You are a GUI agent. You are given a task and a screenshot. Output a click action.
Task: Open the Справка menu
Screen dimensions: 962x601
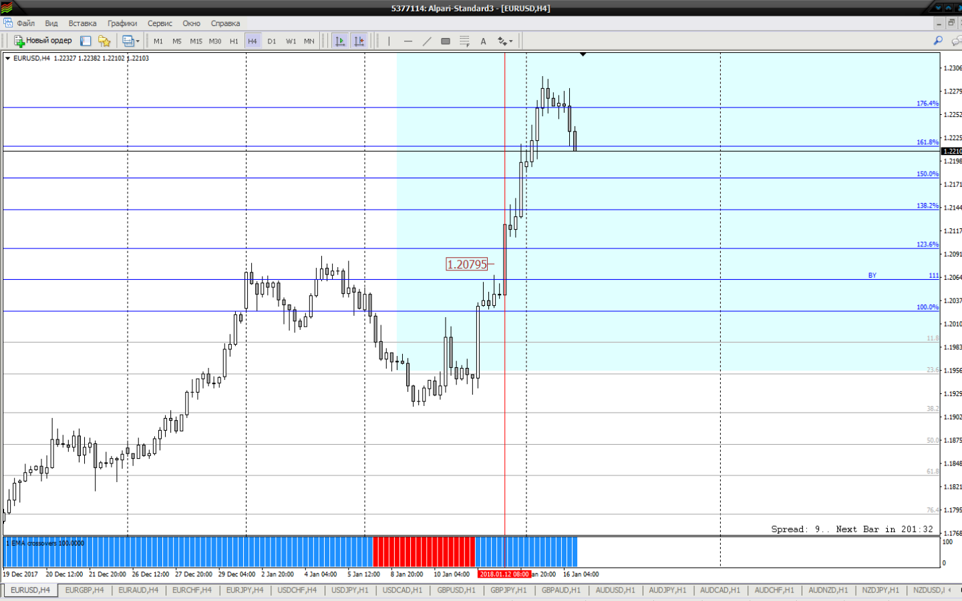[225, 23]
